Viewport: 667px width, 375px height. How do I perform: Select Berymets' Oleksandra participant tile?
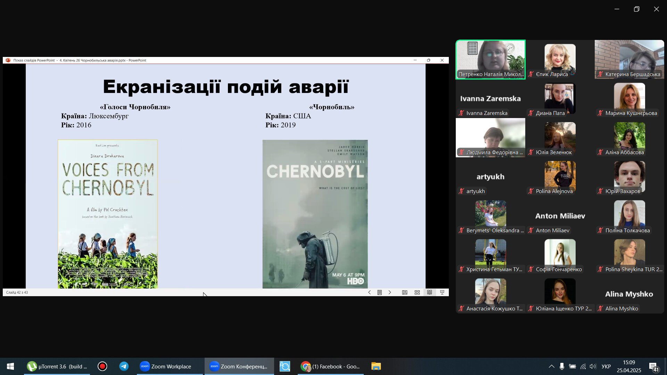[x=491, y=216]
